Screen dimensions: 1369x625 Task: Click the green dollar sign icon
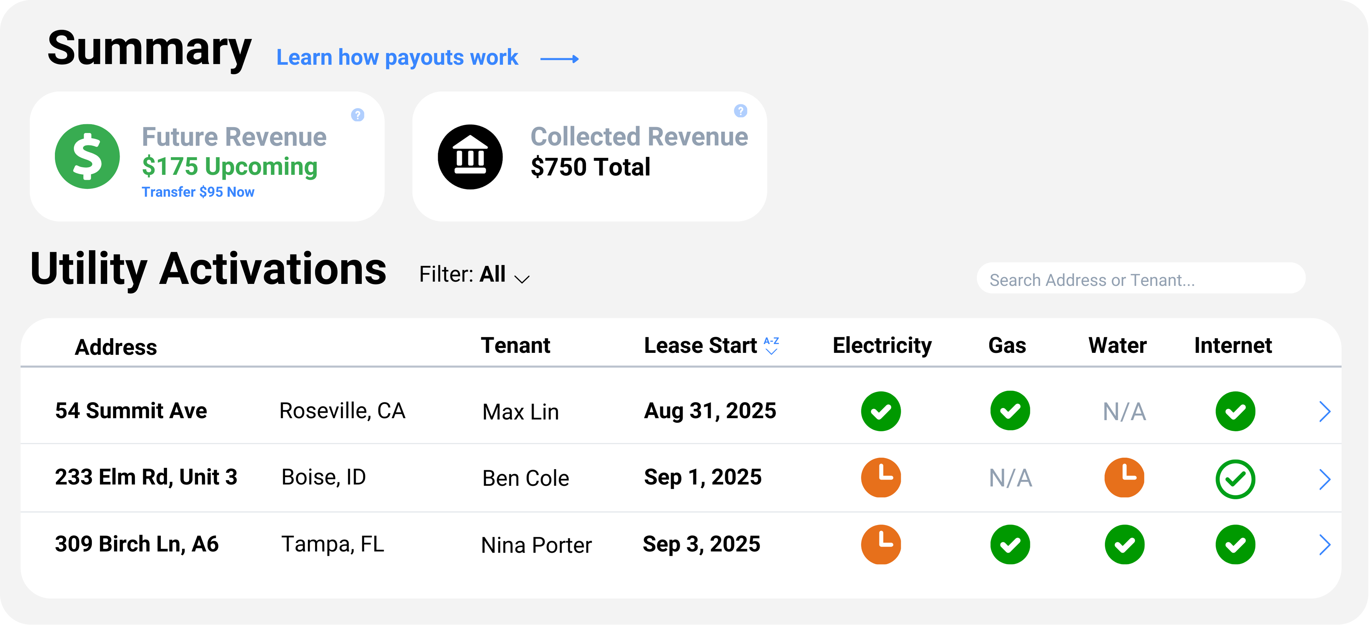click(x=87, y=156)
